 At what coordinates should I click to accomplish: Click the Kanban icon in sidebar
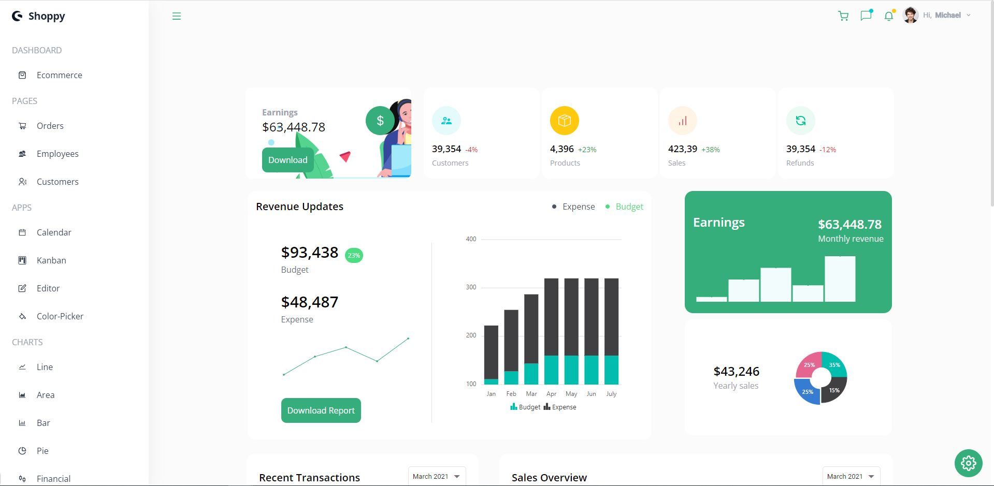point(22,260)
